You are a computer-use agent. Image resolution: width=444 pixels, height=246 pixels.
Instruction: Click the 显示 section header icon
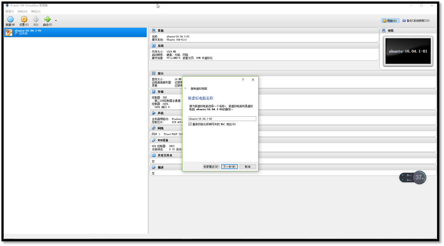click(154, 74)
